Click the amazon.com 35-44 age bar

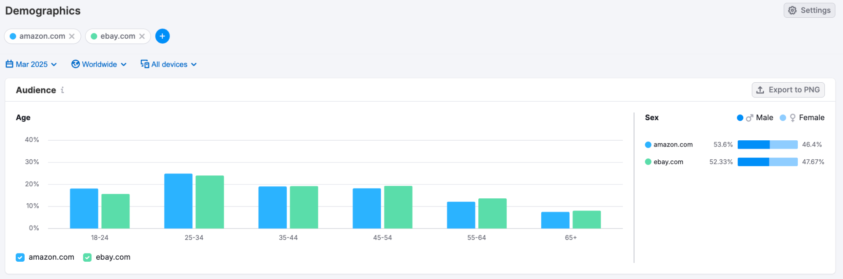click(272, 207)
